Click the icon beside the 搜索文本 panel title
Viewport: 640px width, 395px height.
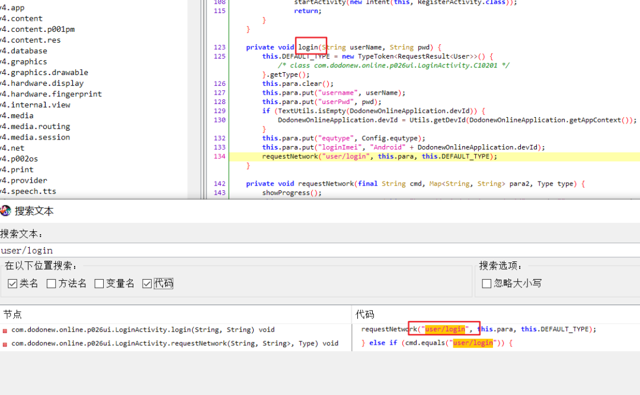(6, 211)
